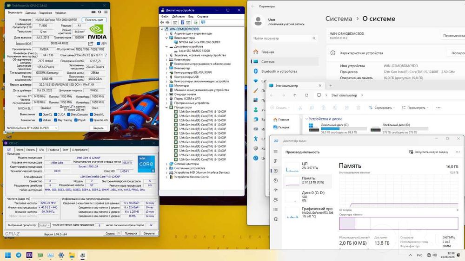Open the Windows Start button
This screenshot has height=261, width=465.
click(8, 255)
